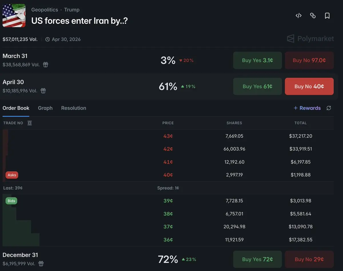The image size is (343, 271).
Task: Open the Resolution tab
Action: coord(73,108)
